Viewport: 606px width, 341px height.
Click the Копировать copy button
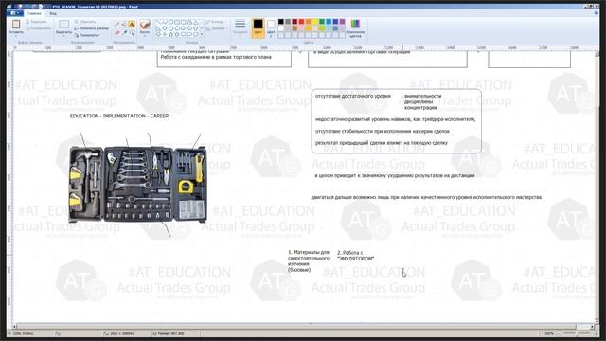39,28
